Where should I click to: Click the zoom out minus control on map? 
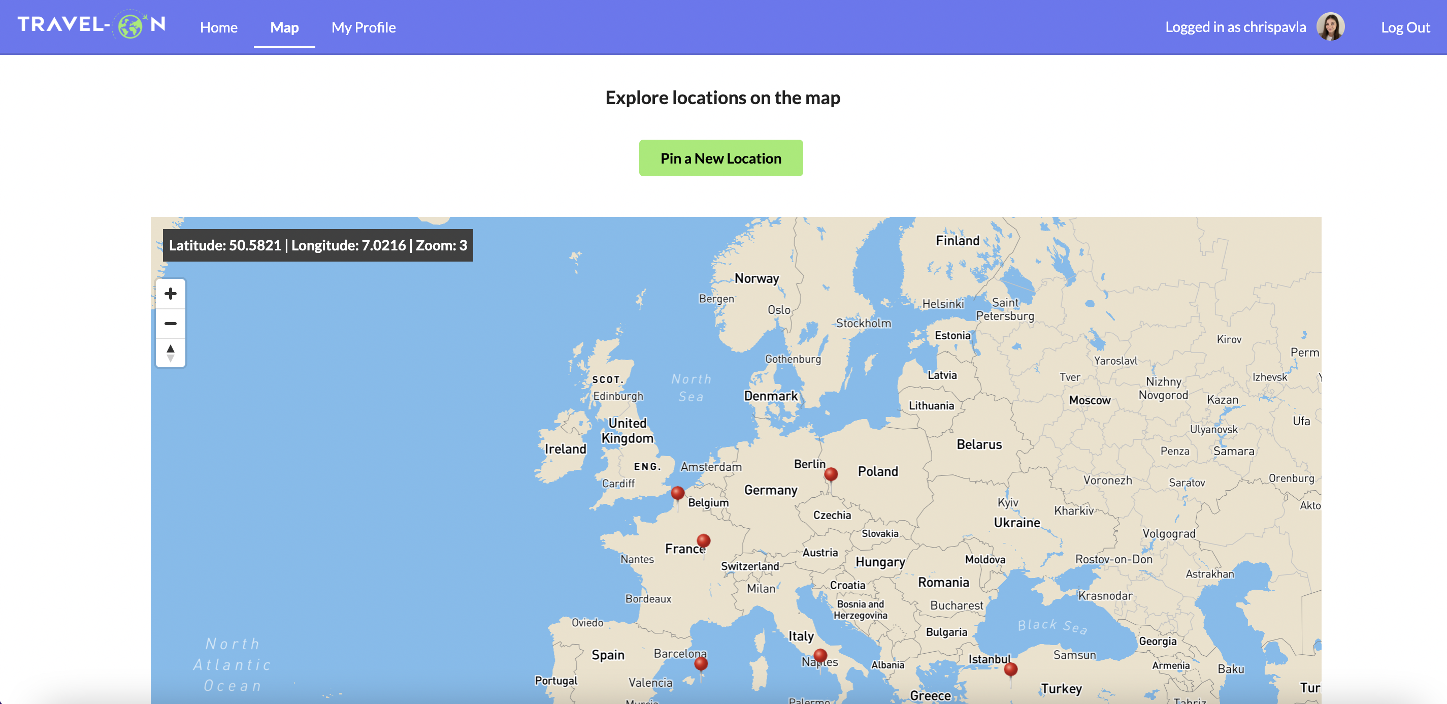(x=170, y=324)
